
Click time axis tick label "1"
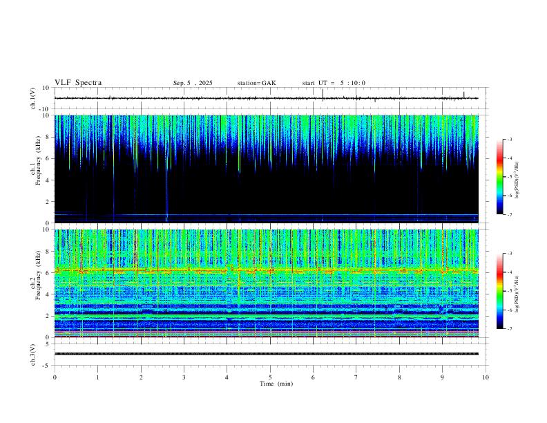[97, 377]
